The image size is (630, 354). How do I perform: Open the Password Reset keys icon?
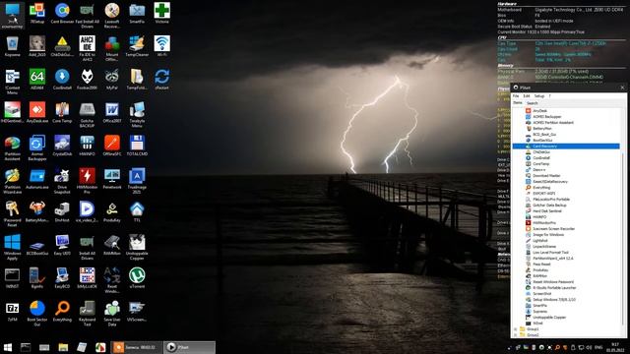click(13, 214)
